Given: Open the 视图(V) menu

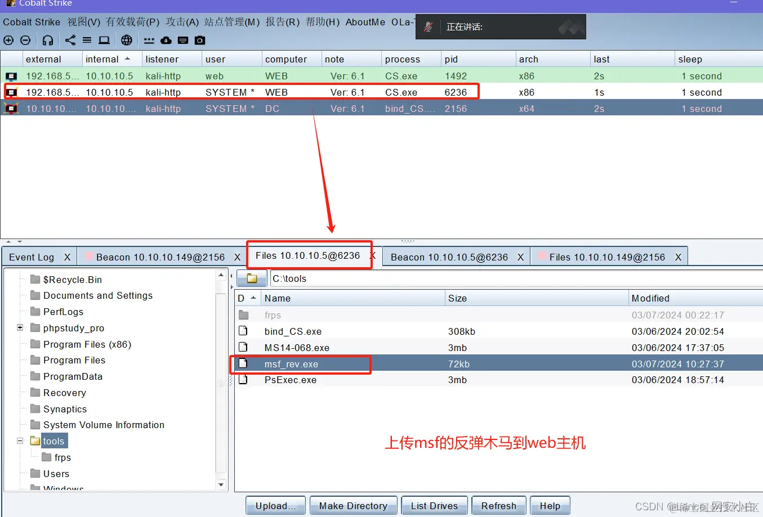Looking at the screenshot, I should tap(84, 22).
